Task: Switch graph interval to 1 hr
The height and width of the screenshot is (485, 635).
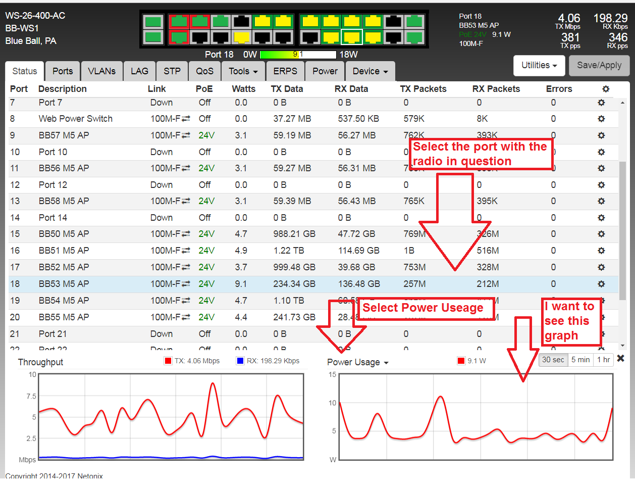Action: tap(604, 360)
